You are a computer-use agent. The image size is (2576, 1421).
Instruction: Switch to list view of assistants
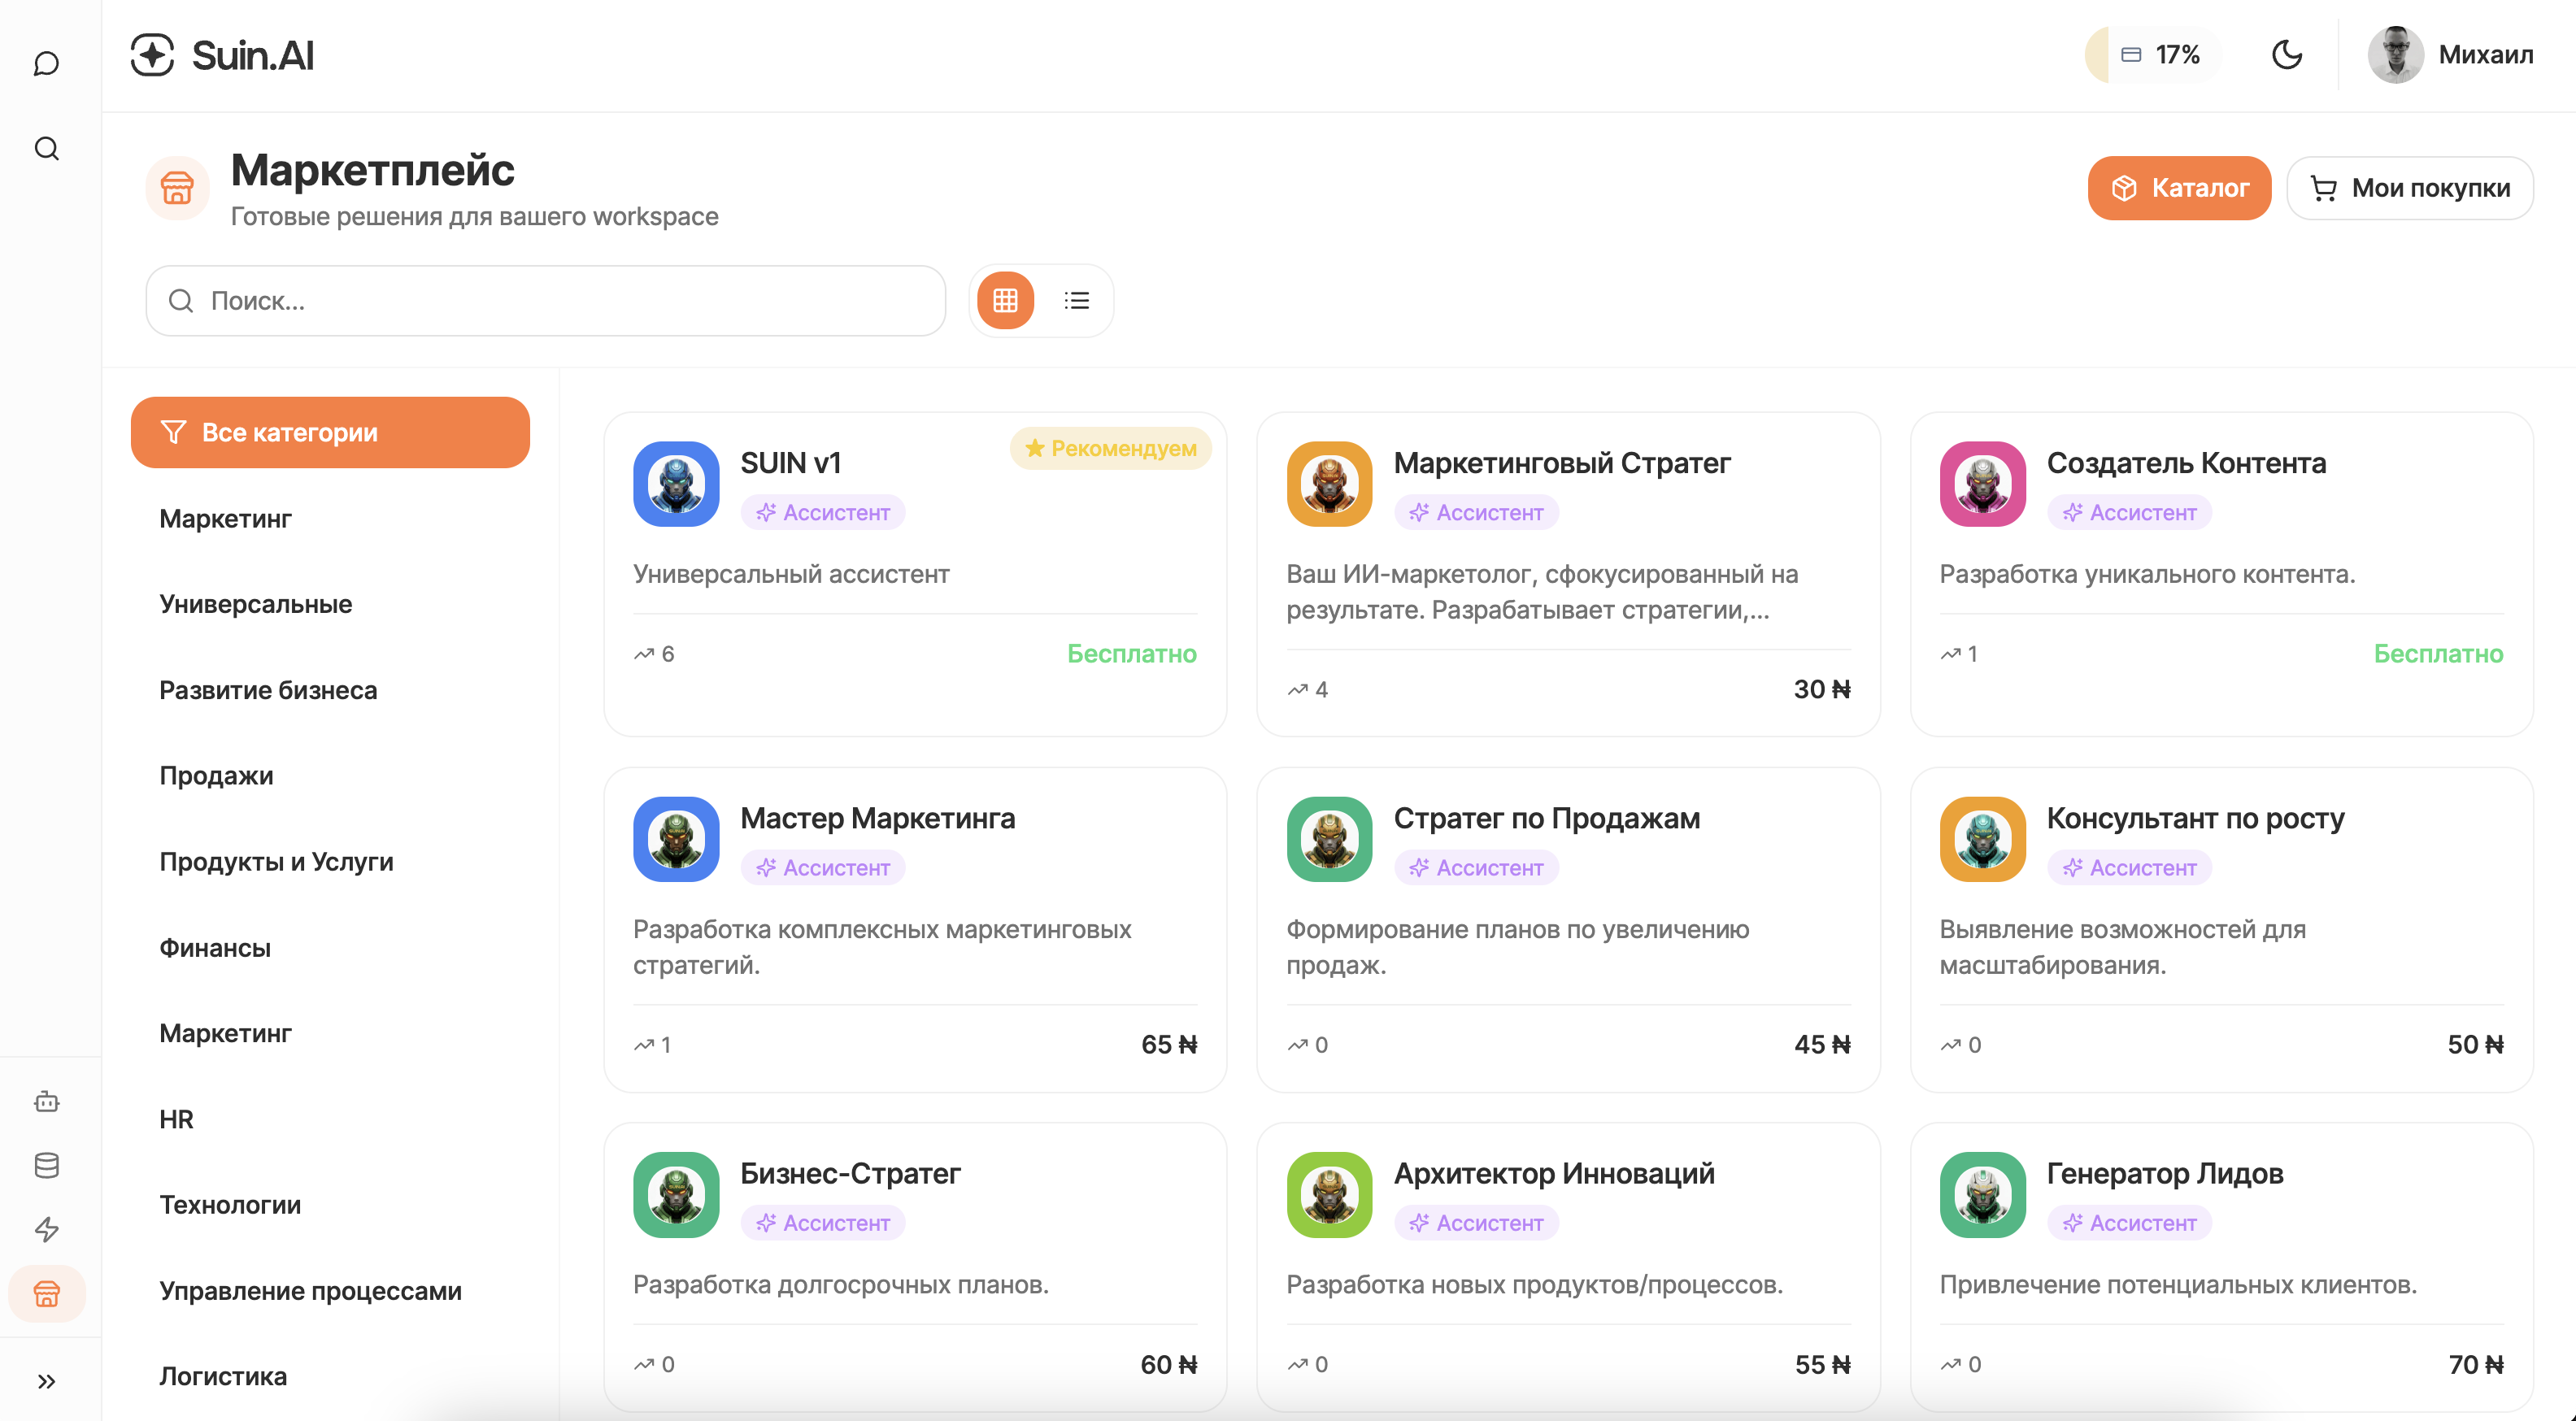1076,300
